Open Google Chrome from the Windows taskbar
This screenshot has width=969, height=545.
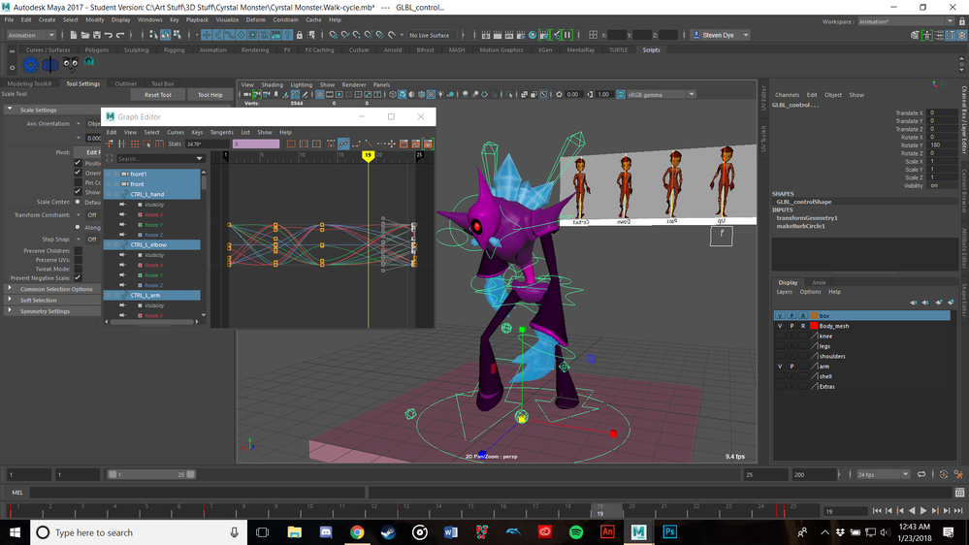tap(357, 532)
